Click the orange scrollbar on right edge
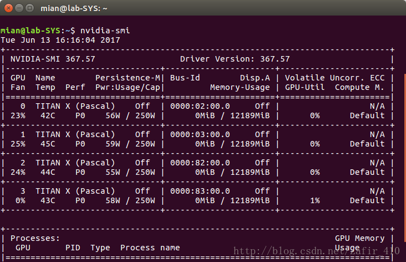The width and height of the screenshot is (406, 262). [x=405, y=158]
